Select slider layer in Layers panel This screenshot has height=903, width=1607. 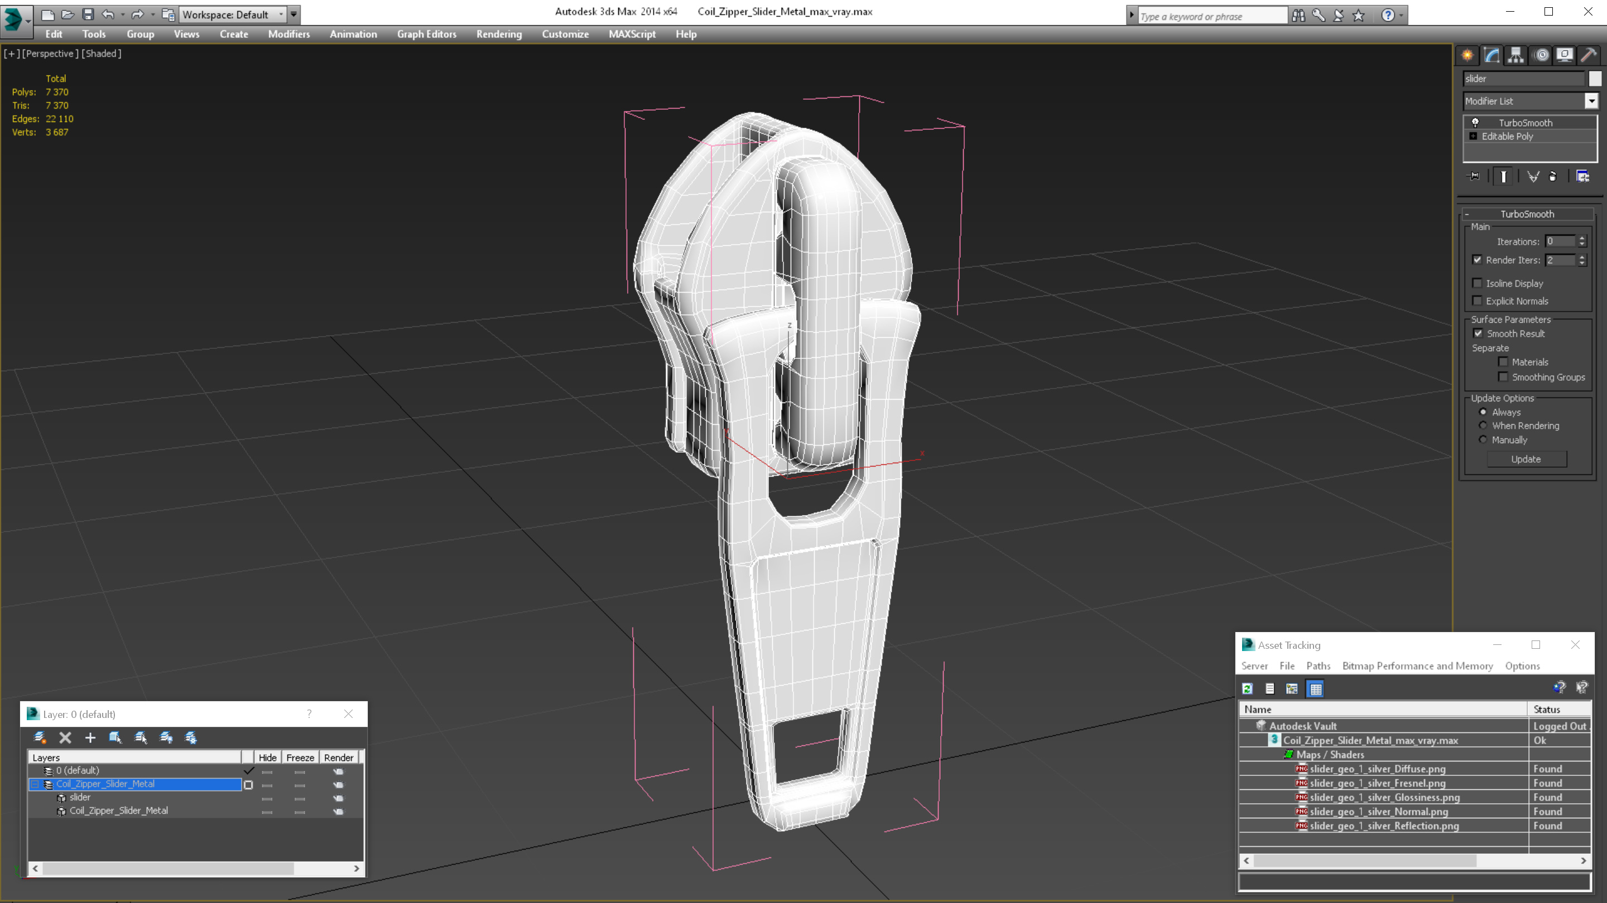pos(80,796)
